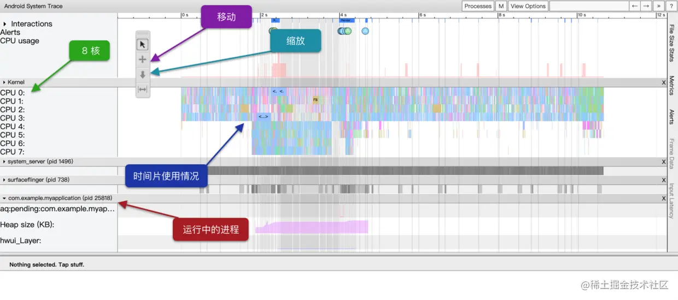The width and height of the screenshot is (678, 300).
Task: Open the Processes button menu
Action: tap(478, 6)
